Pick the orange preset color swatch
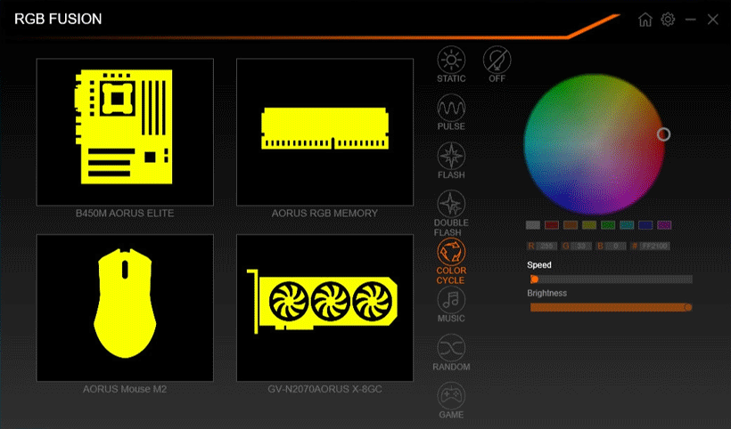The height and width of the screenshot is (429, 731). [x=571, y=225]
